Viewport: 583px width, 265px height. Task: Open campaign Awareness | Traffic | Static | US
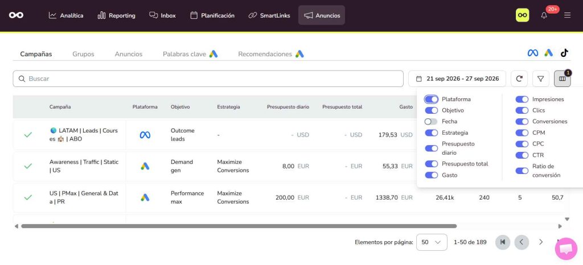[84, 166]
